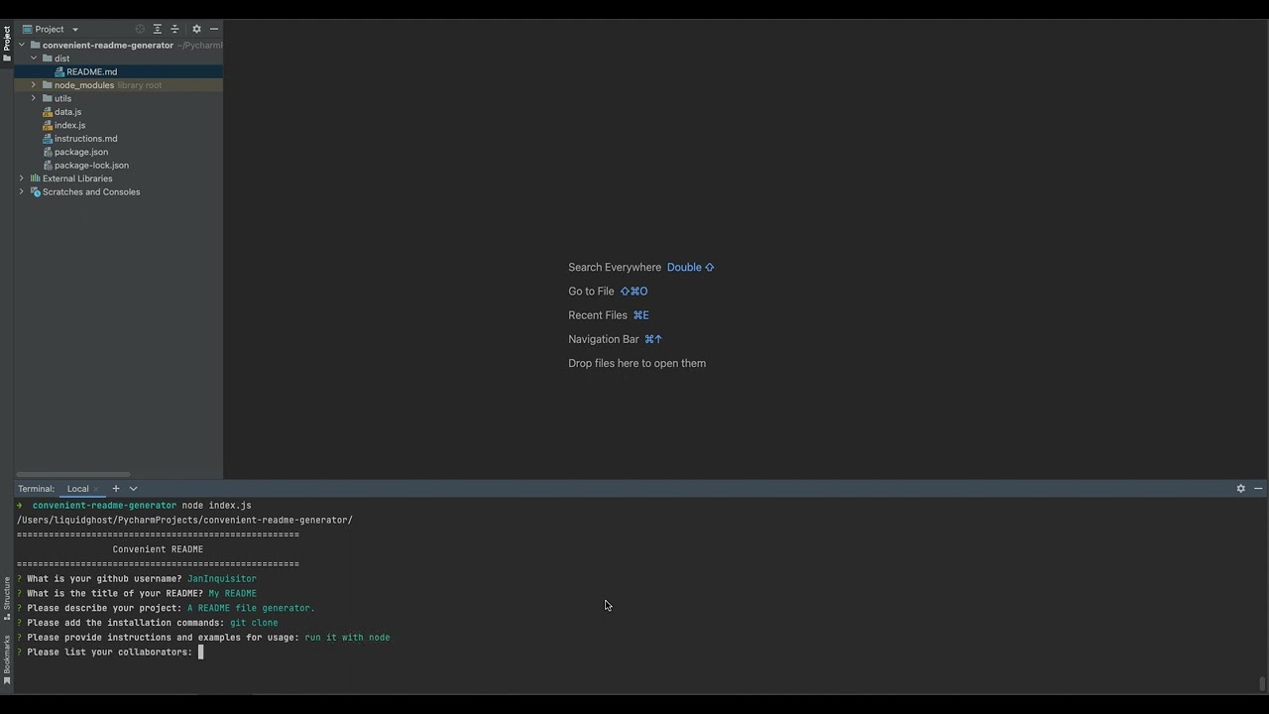Viewport: 1269px width, 714px height.
Task: Click the Project panel horizontal scrollbar
Action: click(72, 474)
